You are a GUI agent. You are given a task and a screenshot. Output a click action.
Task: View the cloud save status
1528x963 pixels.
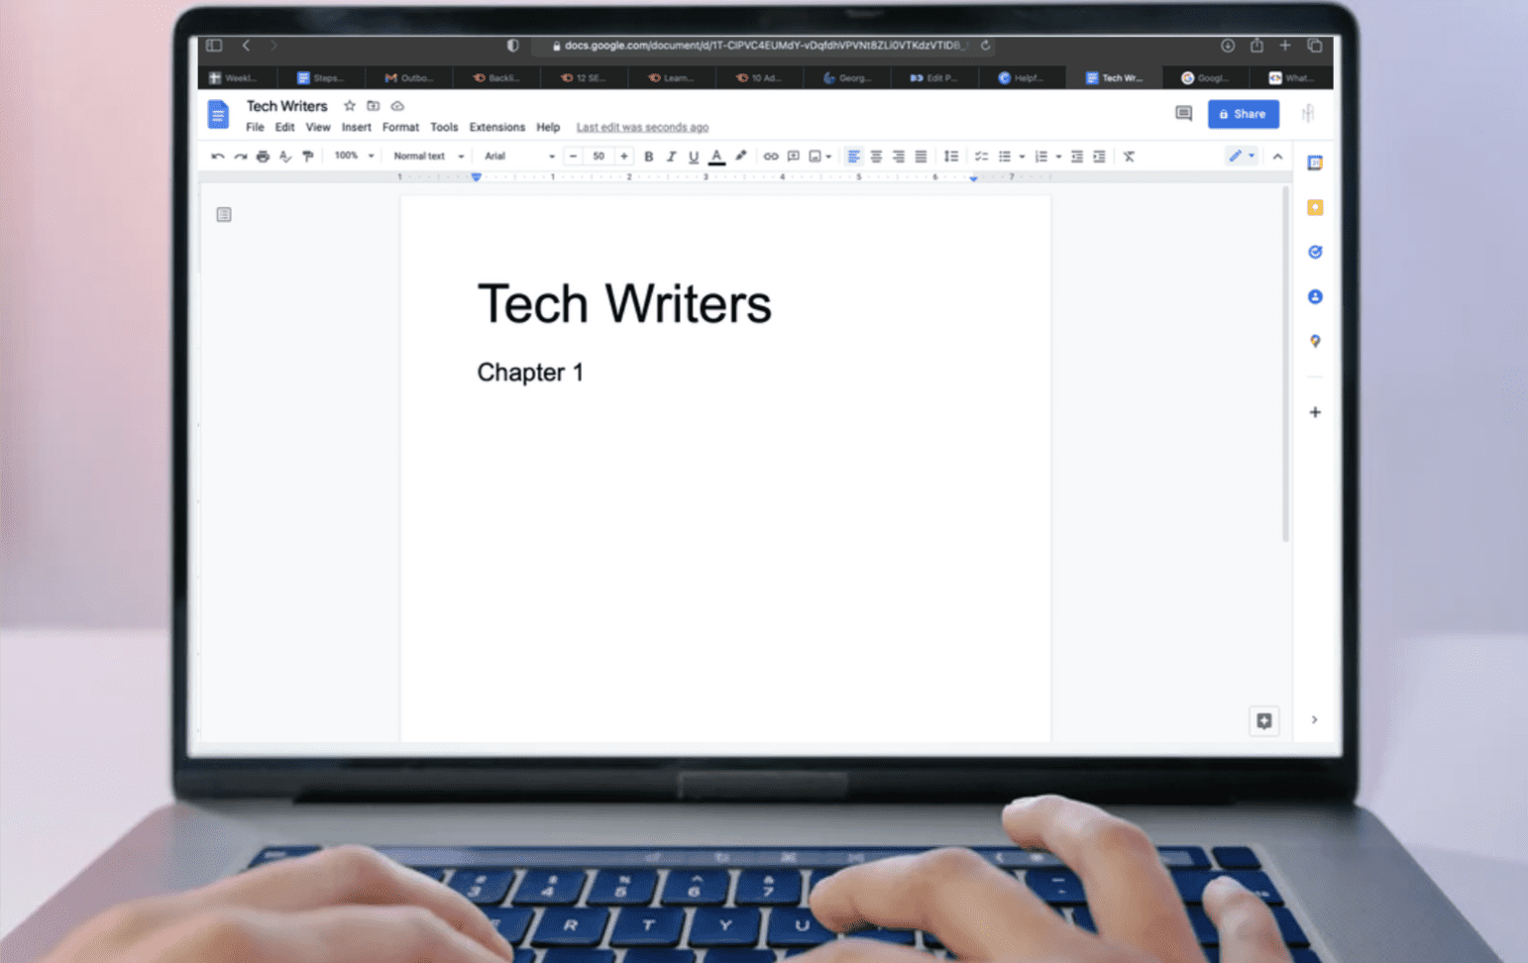[x=397, y=106]
